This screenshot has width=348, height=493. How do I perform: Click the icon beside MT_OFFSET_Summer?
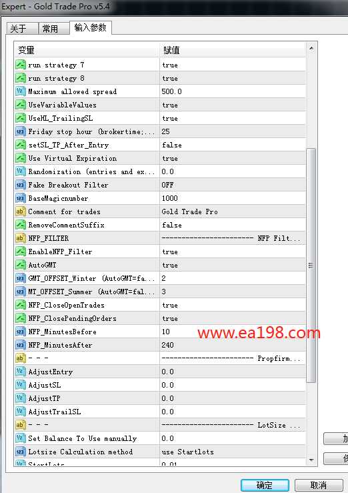tap(21, 292)
